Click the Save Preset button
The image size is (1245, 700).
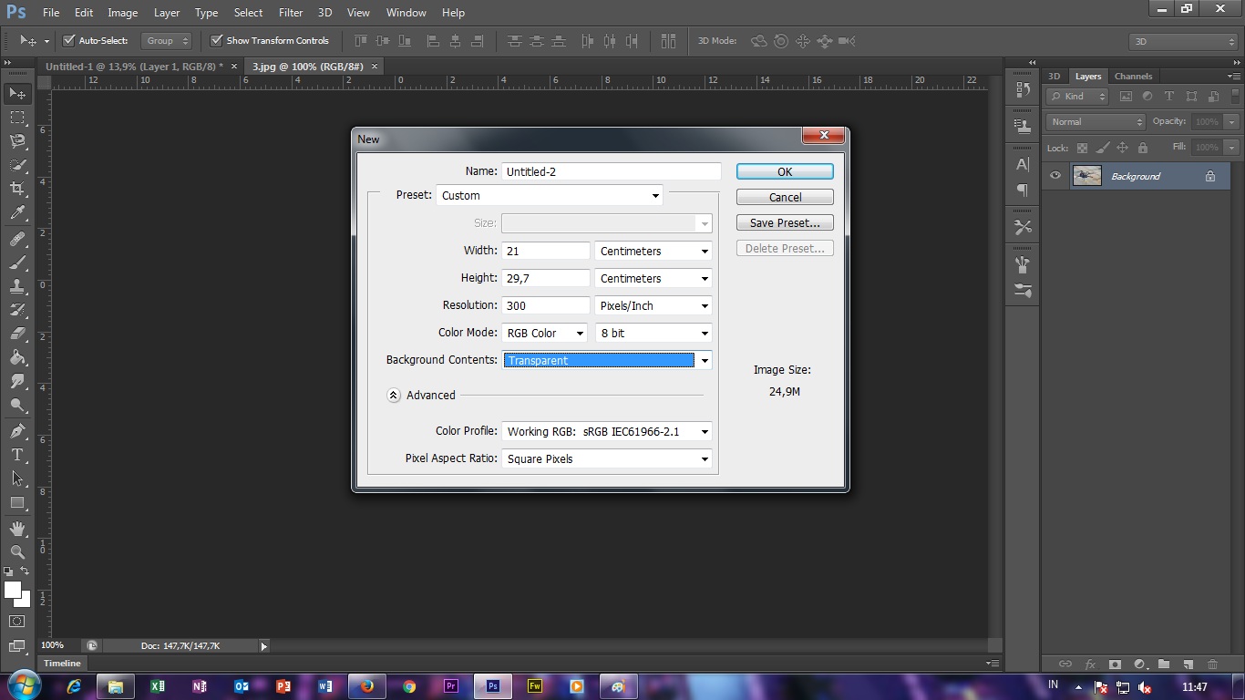pyautogui.click(x=785, y=222)
